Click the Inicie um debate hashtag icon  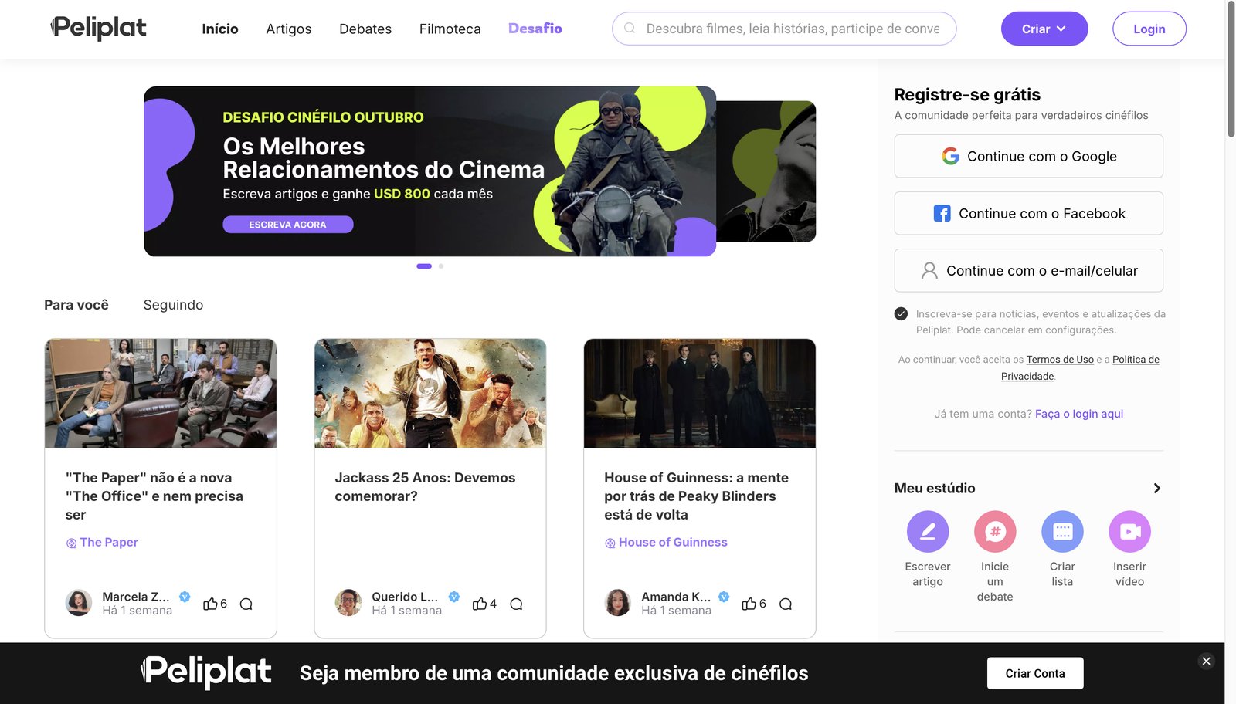click(995, 531)
